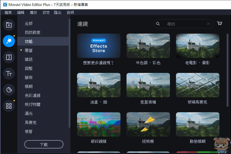Open the import files panel icon
Image resolution: width=231 pixels, height=154 pixels.
pos(9,25)
